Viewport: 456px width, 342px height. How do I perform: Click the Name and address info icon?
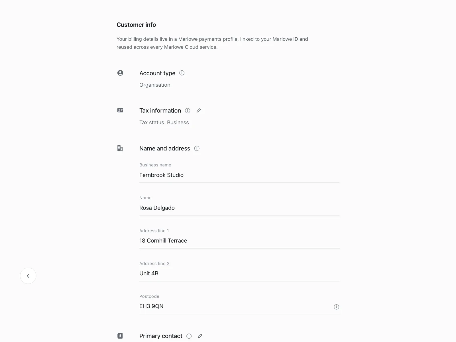click(x=197, y=148)
